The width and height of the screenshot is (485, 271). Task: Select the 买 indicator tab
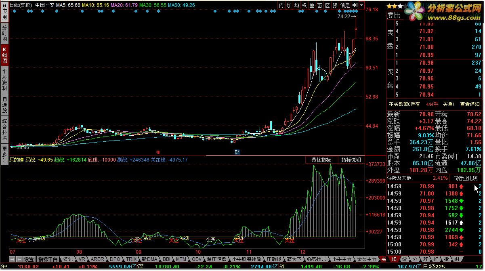pos(384,259)
